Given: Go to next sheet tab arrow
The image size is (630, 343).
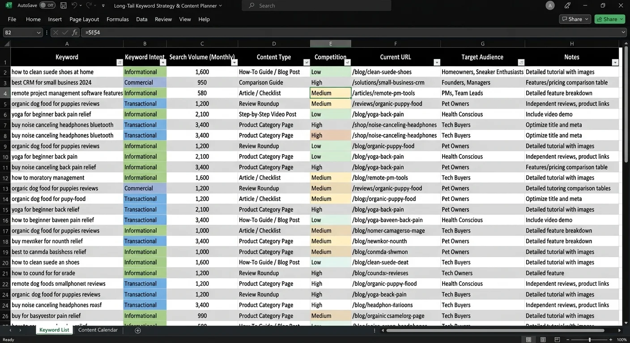Looking at the screenshot, I should point(20,330).
